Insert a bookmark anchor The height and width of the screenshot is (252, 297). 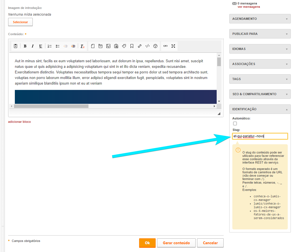point(132,46)
